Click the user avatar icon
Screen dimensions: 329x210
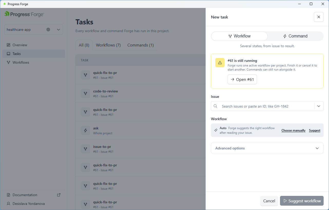tap(8, 204)
